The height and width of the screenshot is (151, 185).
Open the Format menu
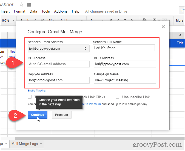19,11
